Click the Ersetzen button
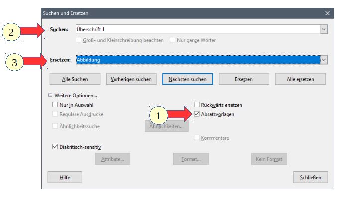This screenshot has width=344, height=198. point(244,79)
